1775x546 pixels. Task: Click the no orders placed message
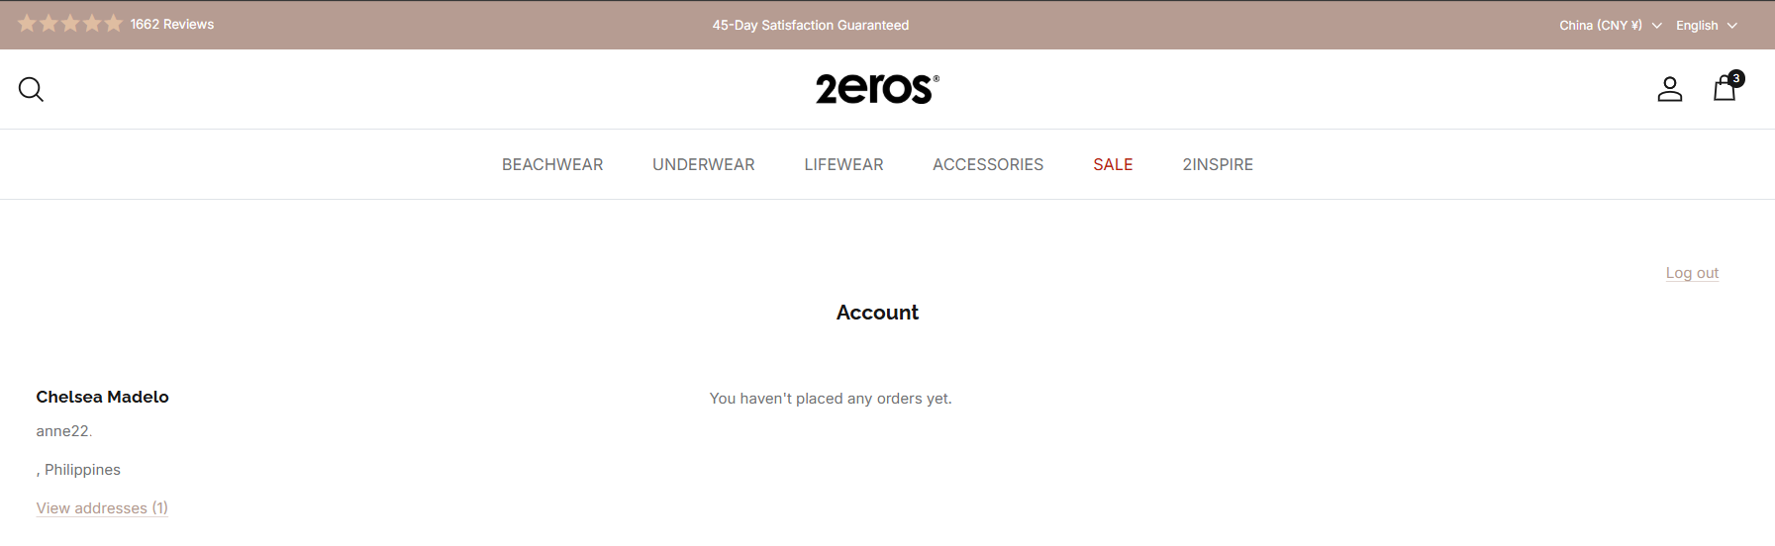pyautogui.click(x=831, y=399)
